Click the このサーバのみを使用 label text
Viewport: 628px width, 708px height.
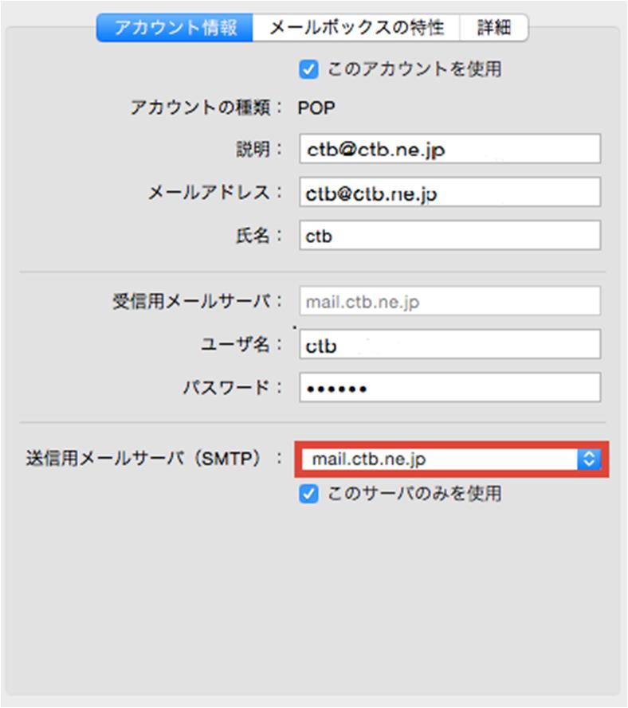pos(414,493)
